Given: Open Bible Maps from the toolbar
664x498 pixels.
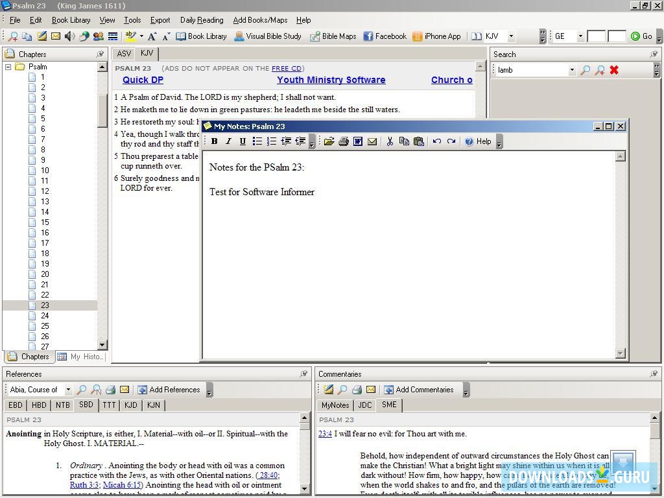Looking at the screenshot, I should (x=333, y=36).
